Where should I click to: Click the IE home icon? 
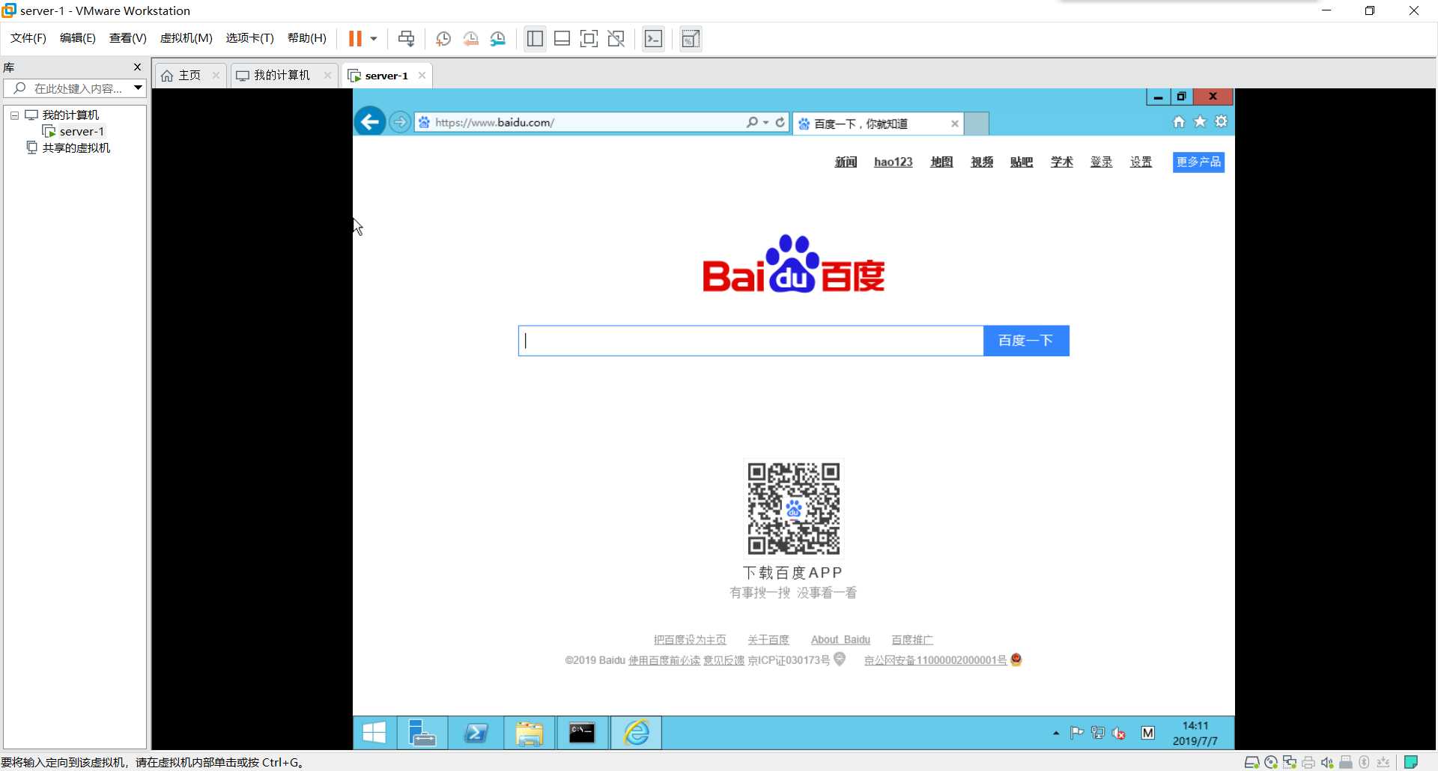(x=1179, y=122)
